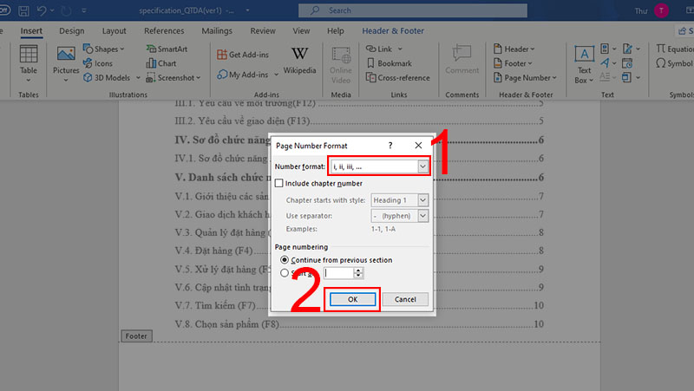The image size is (694, 391).
Task: Click the Start at stepper up arrow
Action: pos(358,270)
